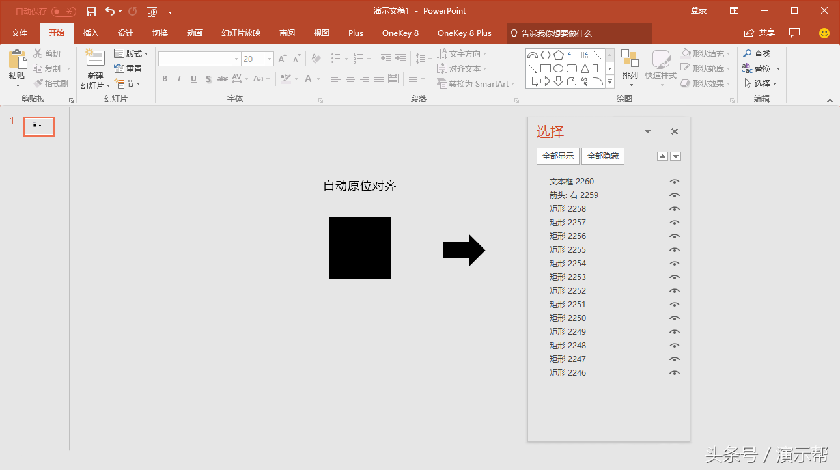The height and width of the screenshot is (470, 840).
Task: Increase font size icon
Action: (283, 59)
